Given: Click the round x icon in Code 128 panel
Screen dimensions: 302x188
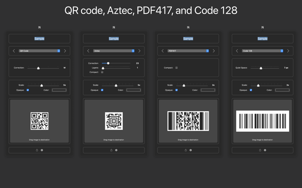Looking at the screenshot, I should pyautogui.click(x=265, y=150).
